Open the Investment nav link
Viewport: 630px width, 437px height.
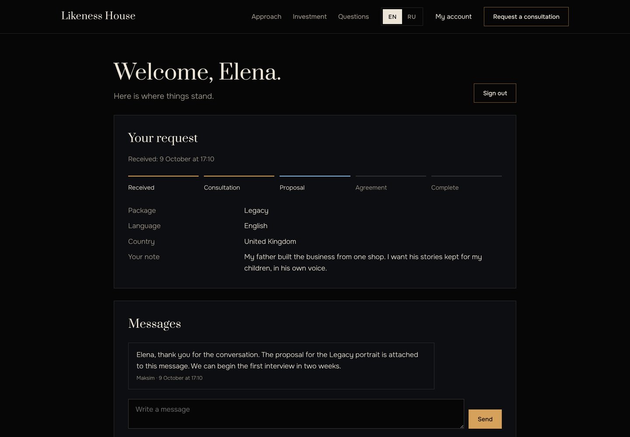click(x=310, y=17)
